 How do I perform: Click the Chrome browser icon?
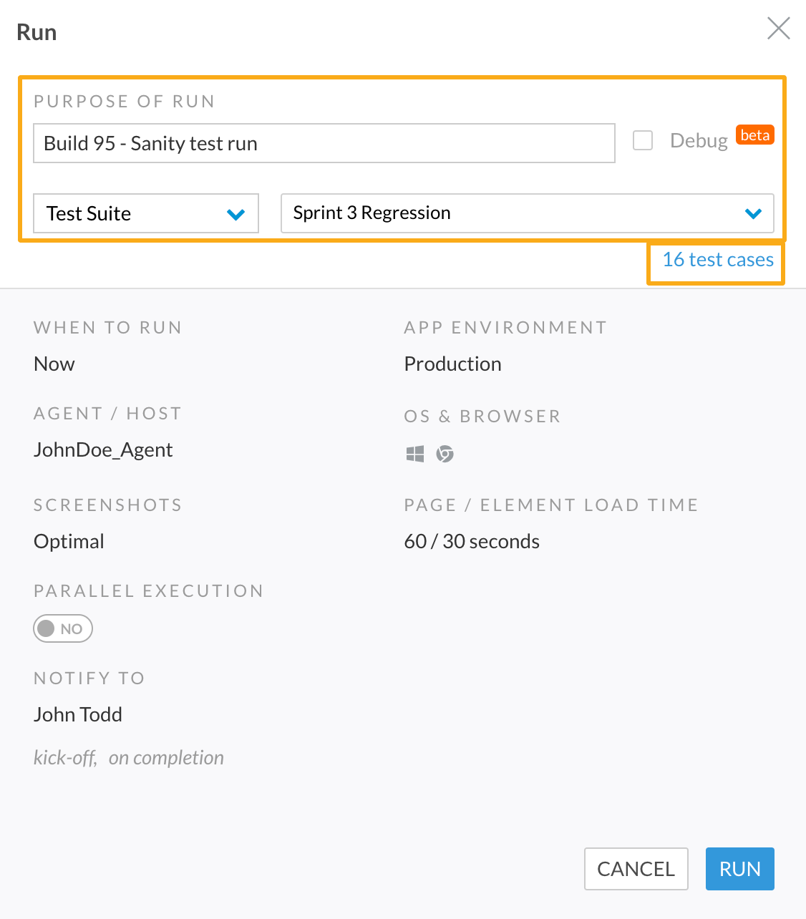click(445, 454)
